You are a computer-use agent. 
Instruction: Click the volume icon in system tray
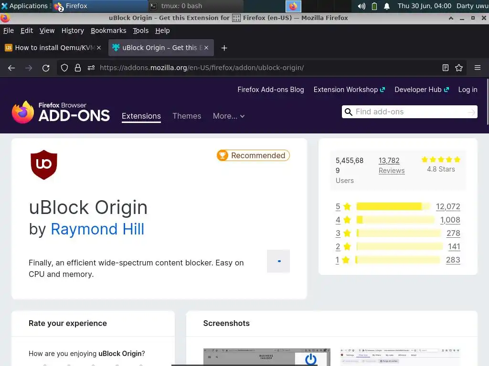pyautogui.click(x=361, y=6)
